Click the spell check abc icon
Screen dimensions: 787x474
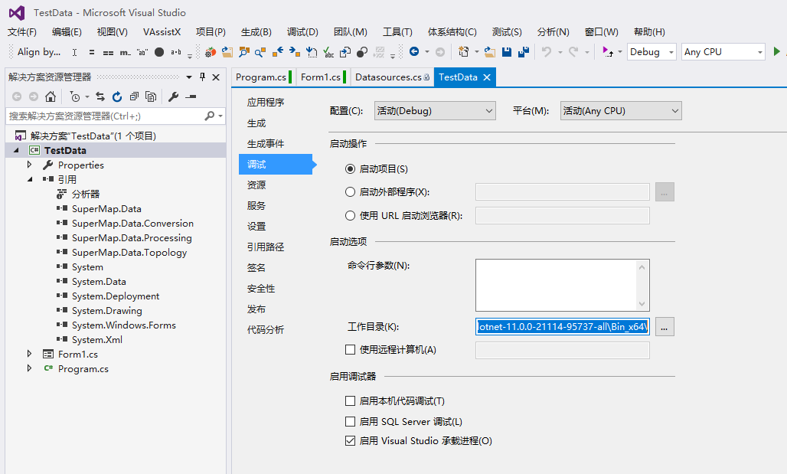(x=328, y=52)
